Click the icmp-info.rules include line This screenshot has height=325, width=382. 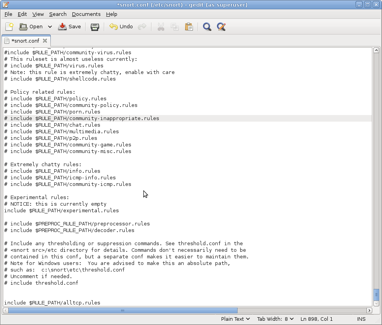pos(60,177)
